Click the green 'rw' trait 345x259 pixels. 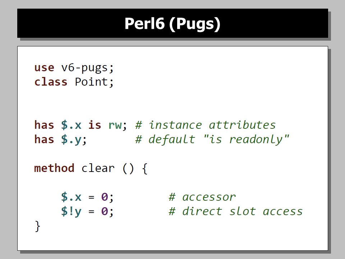click(x=115, y=125)
